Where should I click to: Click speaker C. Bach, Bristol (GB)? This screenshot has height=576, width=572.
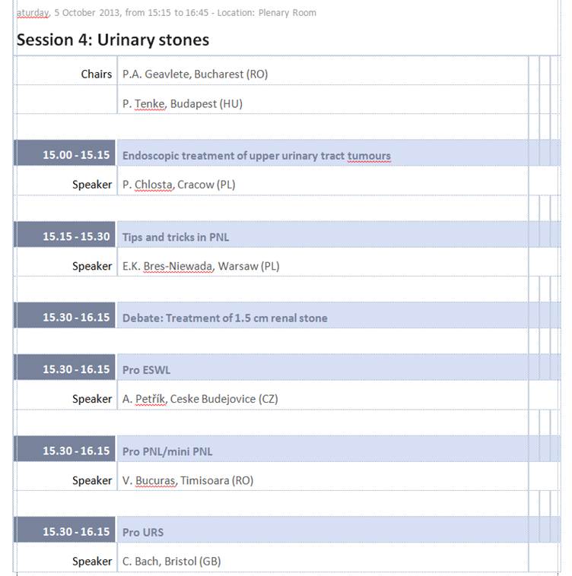[171, 562]
